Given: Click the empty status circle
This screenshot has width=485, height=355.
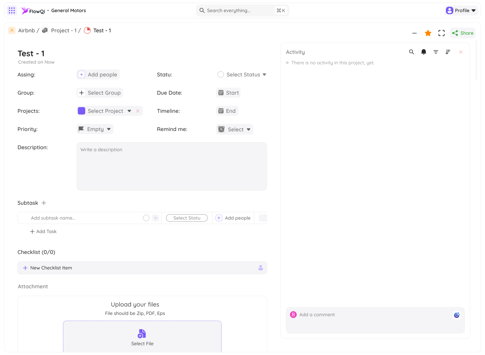Looking at the screenshot, I should tap(221, 74).
